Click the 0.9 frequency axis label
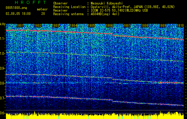 coord(3,68)
